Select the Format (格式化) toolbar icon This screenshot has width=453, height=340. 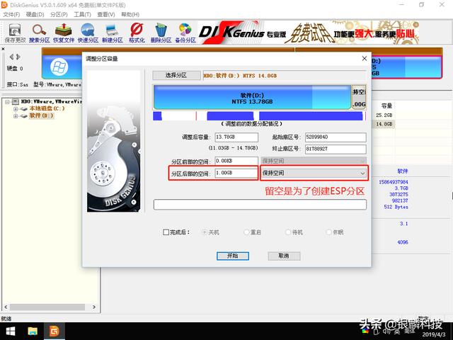point(137,33)
